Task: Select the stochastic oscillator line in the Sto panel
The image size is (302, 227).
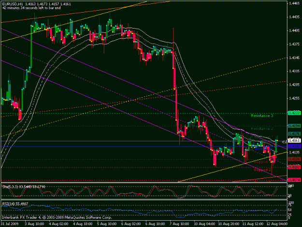Action: click(140, 192)
